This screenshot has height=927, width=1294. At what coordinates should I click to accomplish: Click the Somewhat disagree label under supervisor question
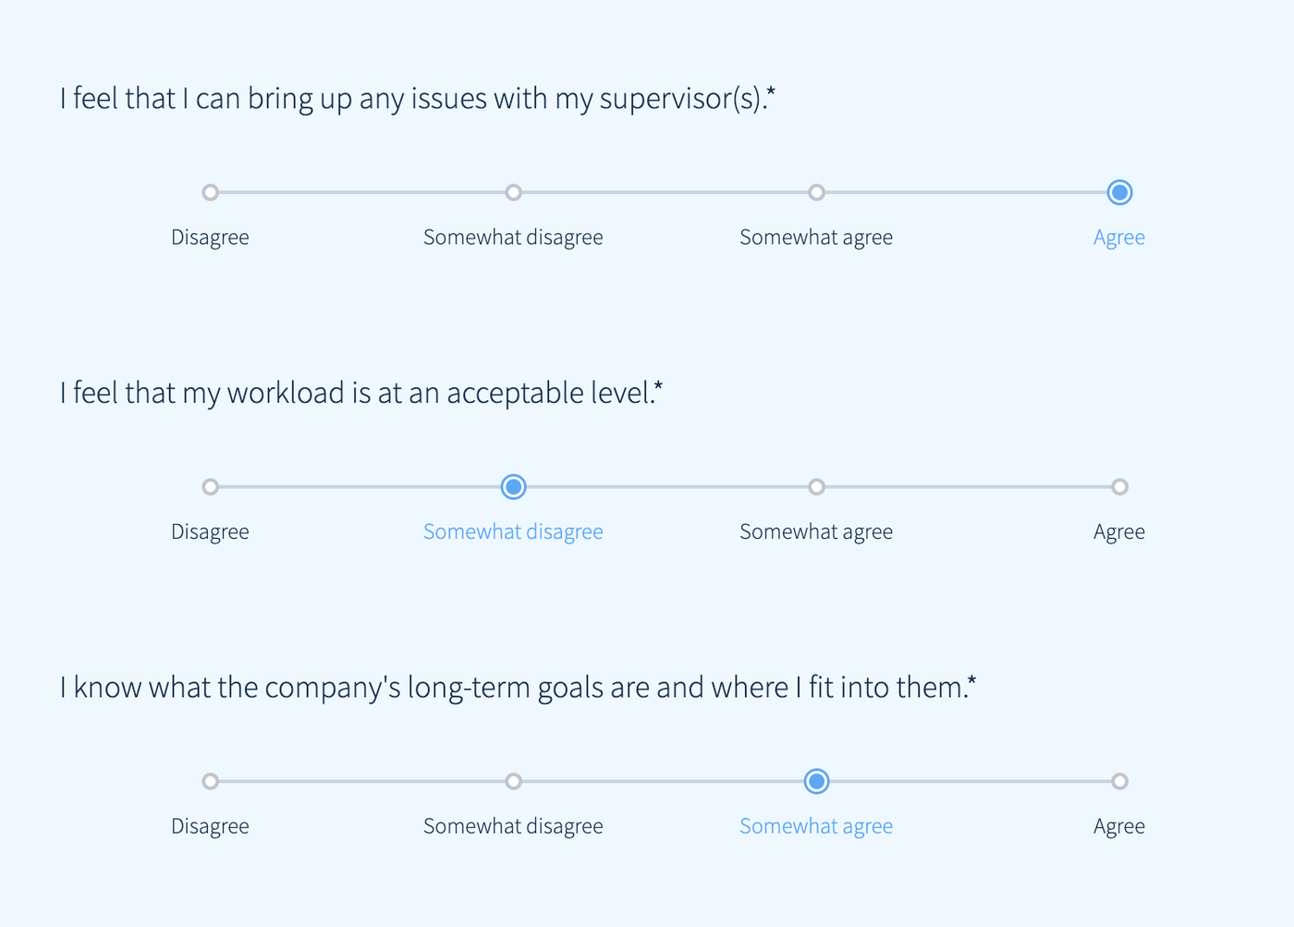pos(513,238)
